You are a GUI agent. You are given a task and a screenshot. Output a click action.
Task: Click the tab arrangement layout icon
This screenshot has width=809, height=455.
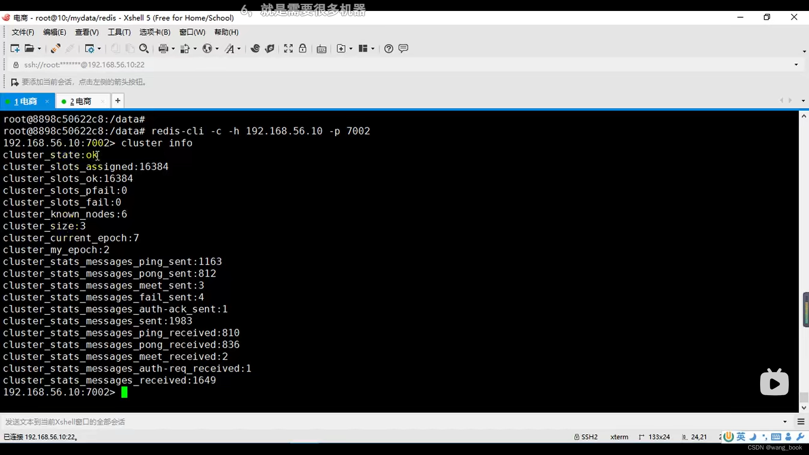coord(363,48)
